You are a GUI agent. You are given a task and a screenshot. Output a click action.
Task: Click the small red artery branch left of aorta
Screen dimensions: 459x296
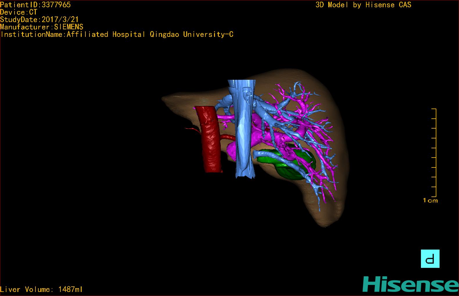(192, 129)
